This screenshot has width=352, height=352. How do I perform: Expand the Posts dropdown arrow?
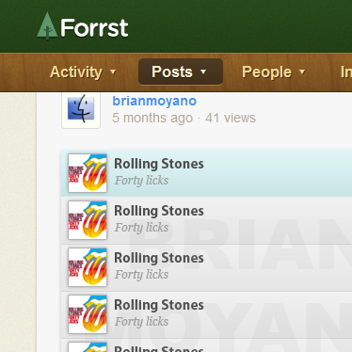click(x=203, y=72)
